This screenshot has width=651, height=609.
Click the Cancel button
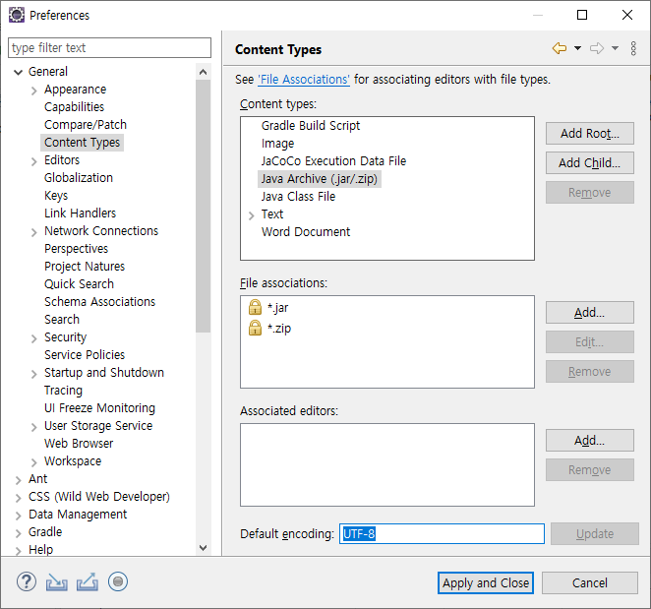point(590,582)
